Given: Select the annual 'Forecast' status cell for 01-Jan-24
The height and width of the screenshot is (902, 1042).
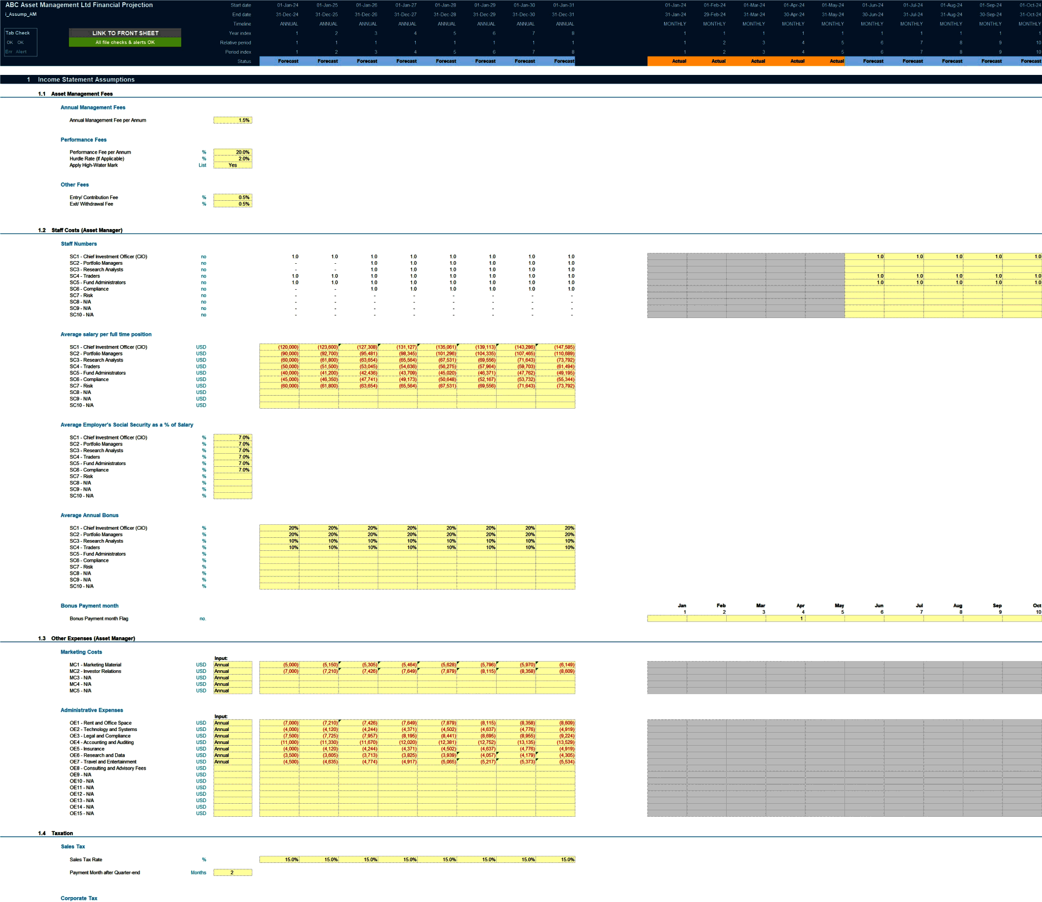Looking at the screenshot, I should pyautogui.click(x=279, y=61).
